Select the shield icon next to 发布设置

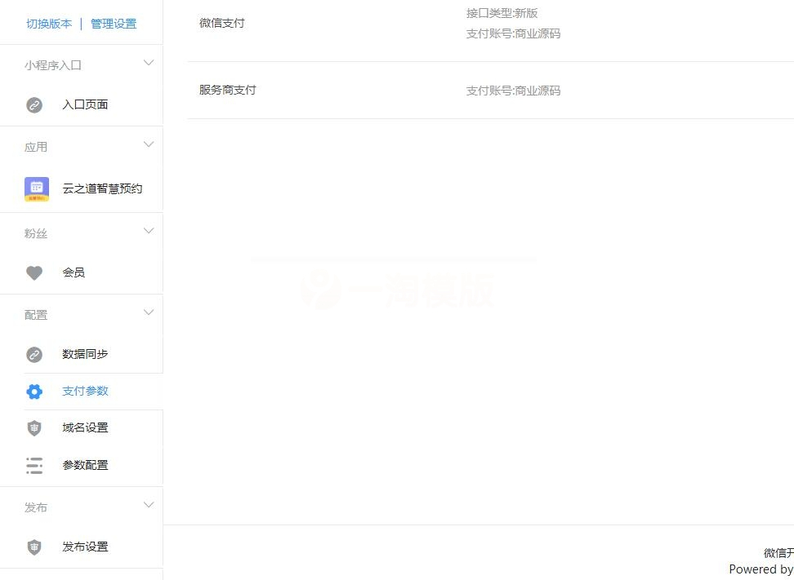(x=34, y=547)
